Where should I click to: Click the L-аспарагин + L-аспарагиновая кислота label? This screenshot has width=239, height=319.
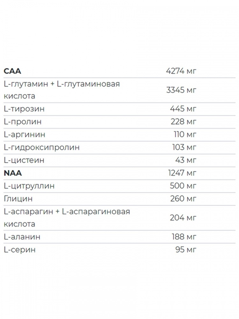(67, 218)
